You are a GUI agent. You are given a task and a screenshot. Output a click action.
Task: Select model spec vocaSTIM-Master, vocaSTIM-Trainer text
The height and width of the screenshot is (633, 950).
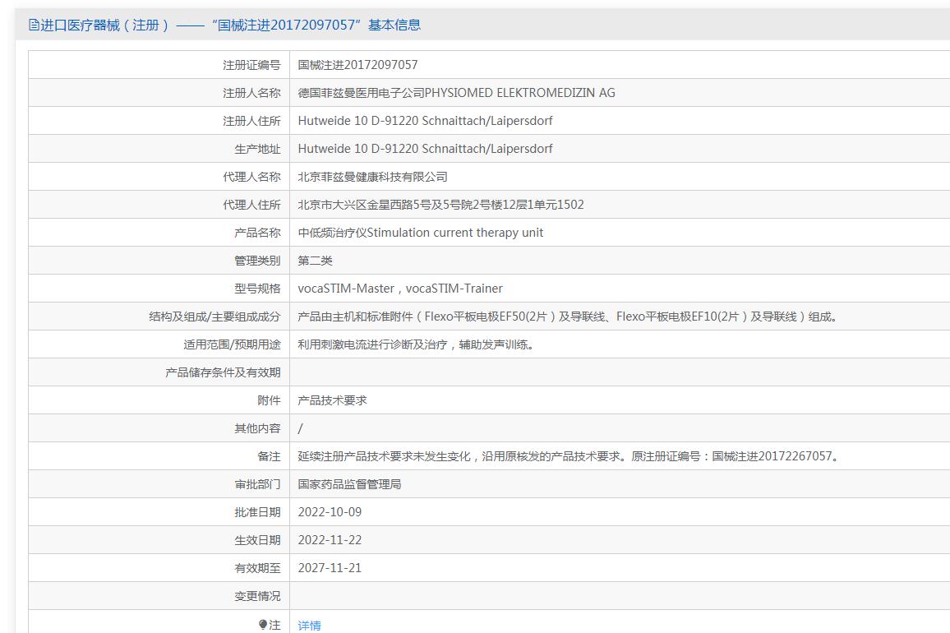[x=400, y=289]
